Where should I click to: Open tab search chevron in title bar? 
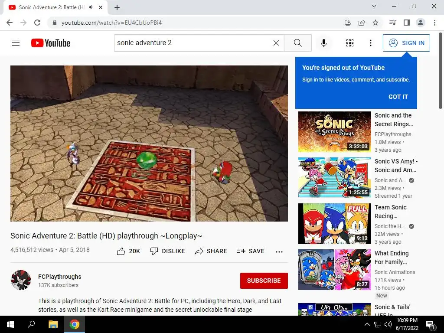(x=374, y=6)
